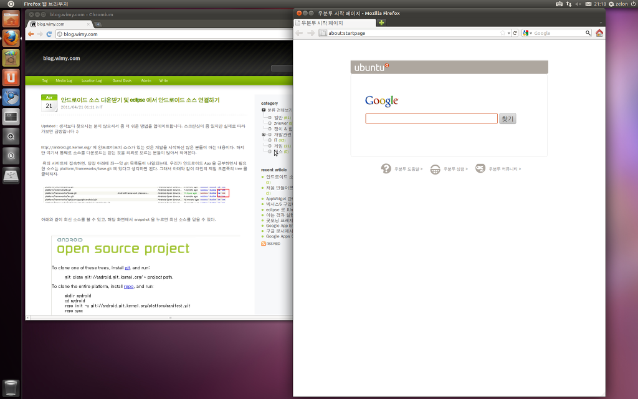Image resolution: width=638 pixels, height=399 pixels.
Task: Go forward in the Firefox window
Action: (311, 33)
